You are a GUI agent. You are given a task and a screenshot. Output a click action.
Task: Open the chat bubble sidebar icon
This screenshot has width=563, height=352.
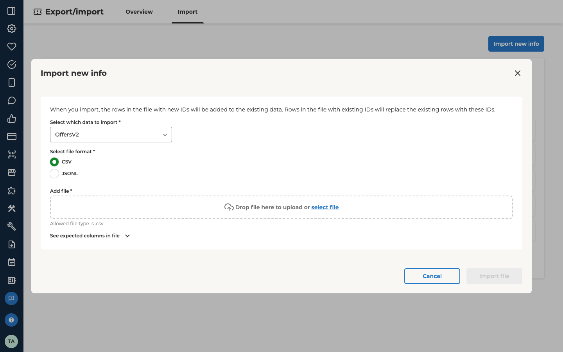click(x=11, y=101)
